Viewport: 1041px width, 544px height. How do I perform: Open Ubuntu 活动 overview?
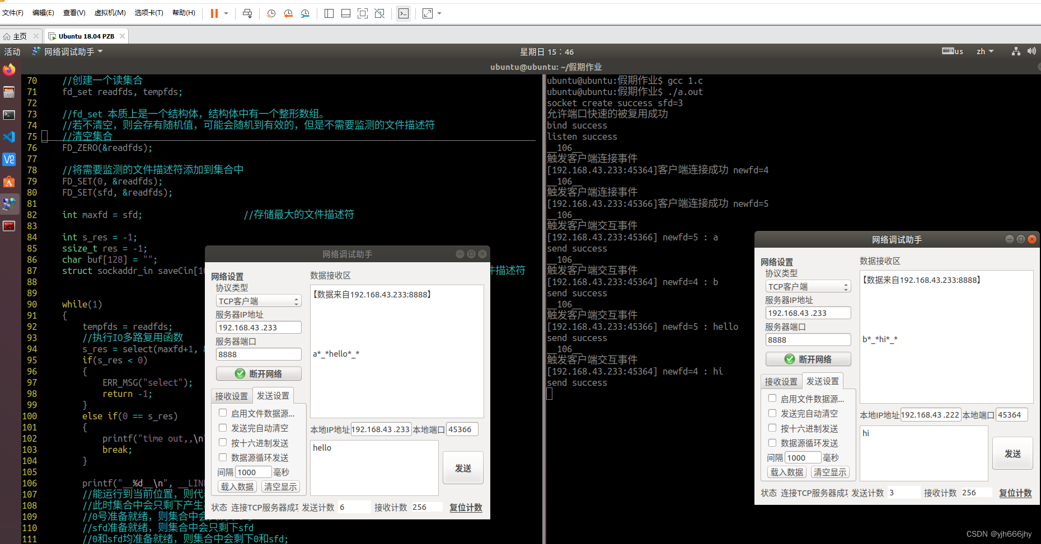12,52
